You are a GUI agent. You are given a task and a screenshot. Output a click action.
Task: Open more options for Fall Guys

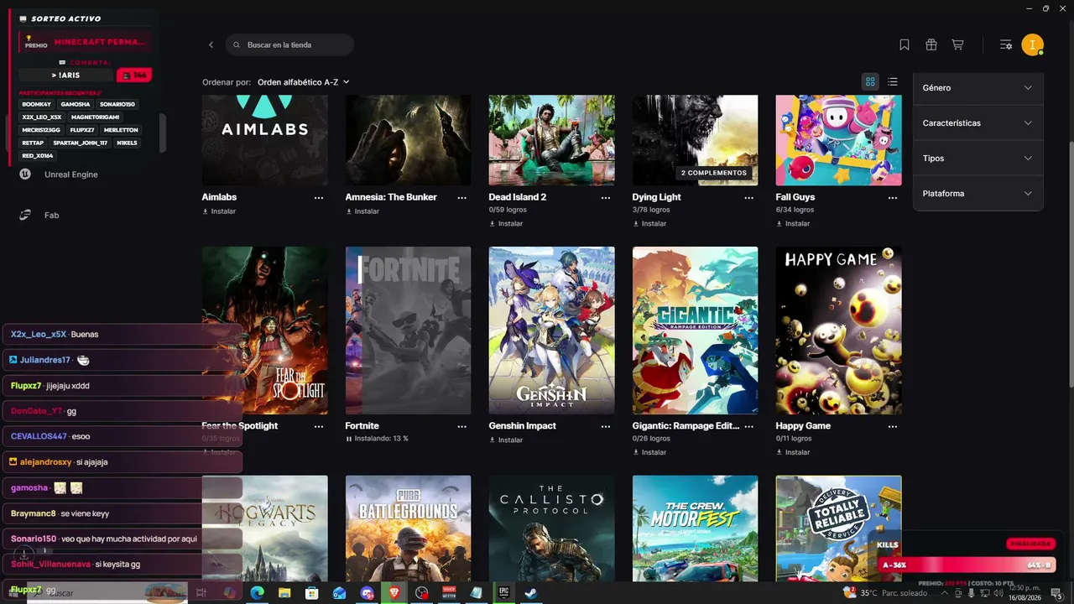(893, 197)
